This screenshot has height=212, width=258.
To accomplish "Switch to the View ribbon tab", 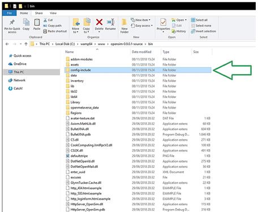I will pos(53,13).
